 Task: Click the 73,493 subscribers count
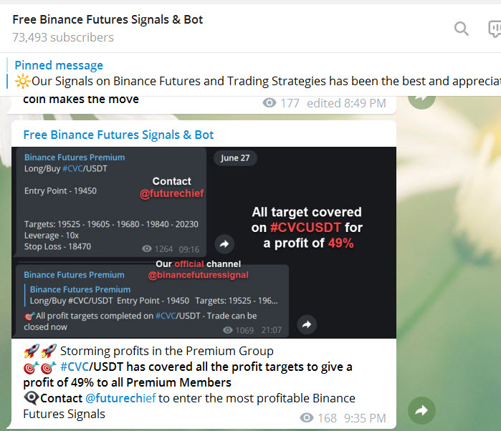[x=63, y=37]
